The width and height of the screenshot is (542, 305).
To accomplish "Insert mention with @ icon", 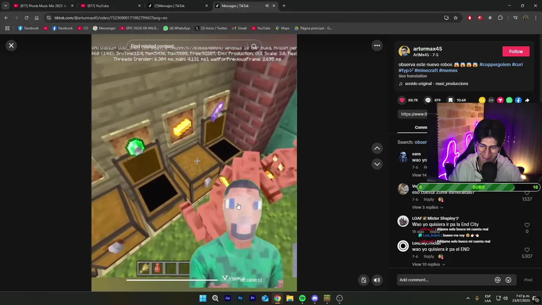I will 498,280.
